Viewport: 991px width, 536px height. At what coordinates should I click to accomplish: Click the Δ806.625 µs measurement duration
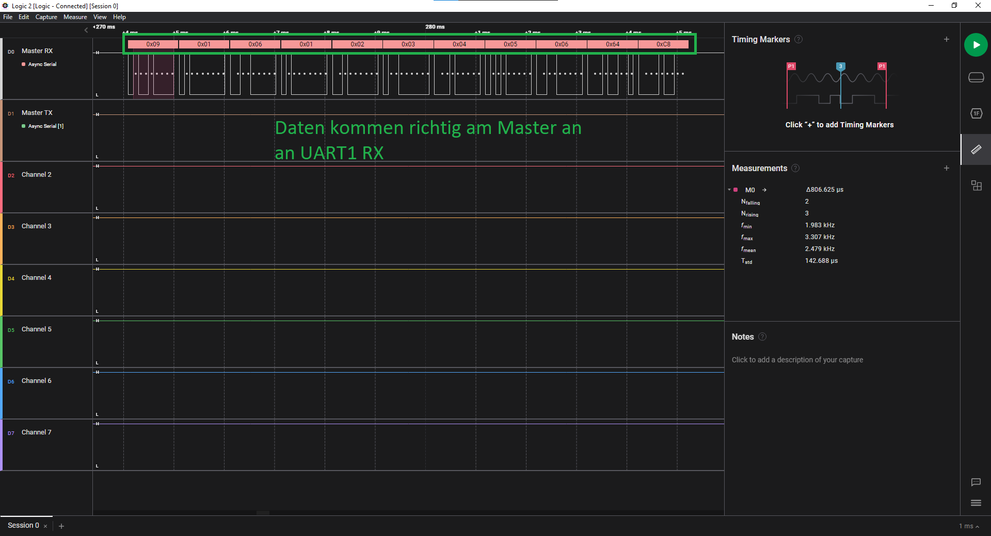coord(825,190)
